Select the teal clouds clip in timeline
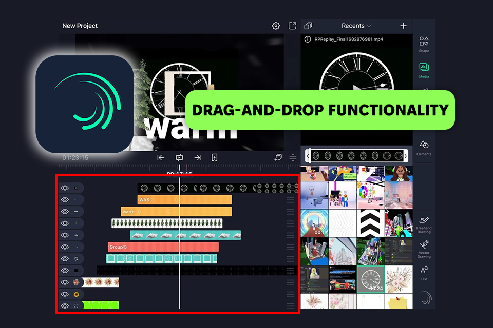493x328 pixels. point(185,235)
